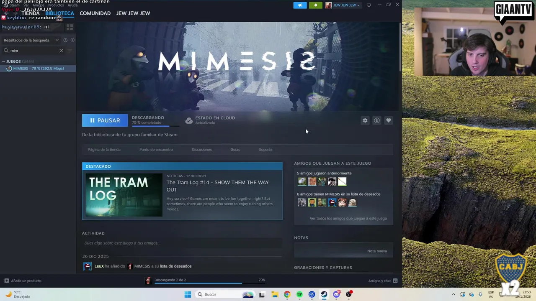This screenshot has height=301, width=536.
Task: Open the first friend avatar who played previously
Action: click(x=302, y=181)
